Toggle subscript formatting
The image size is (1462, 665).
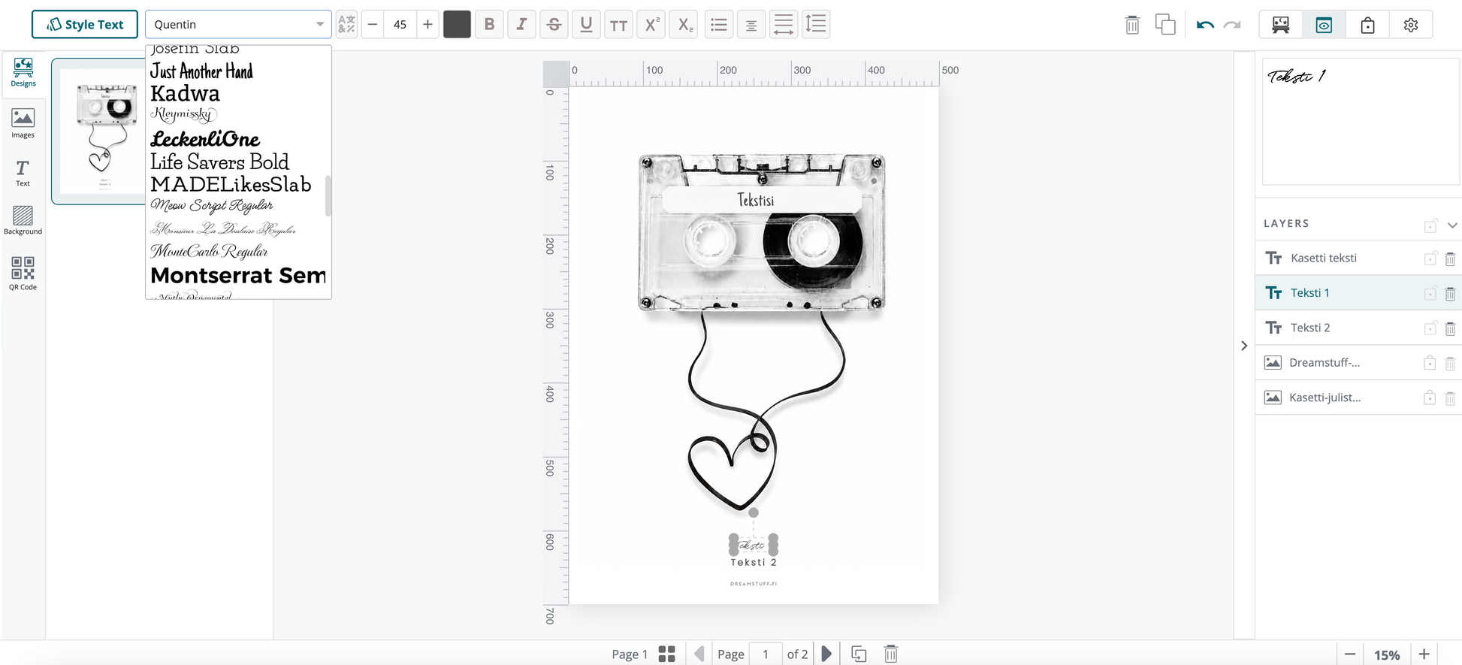click(683, 24)
